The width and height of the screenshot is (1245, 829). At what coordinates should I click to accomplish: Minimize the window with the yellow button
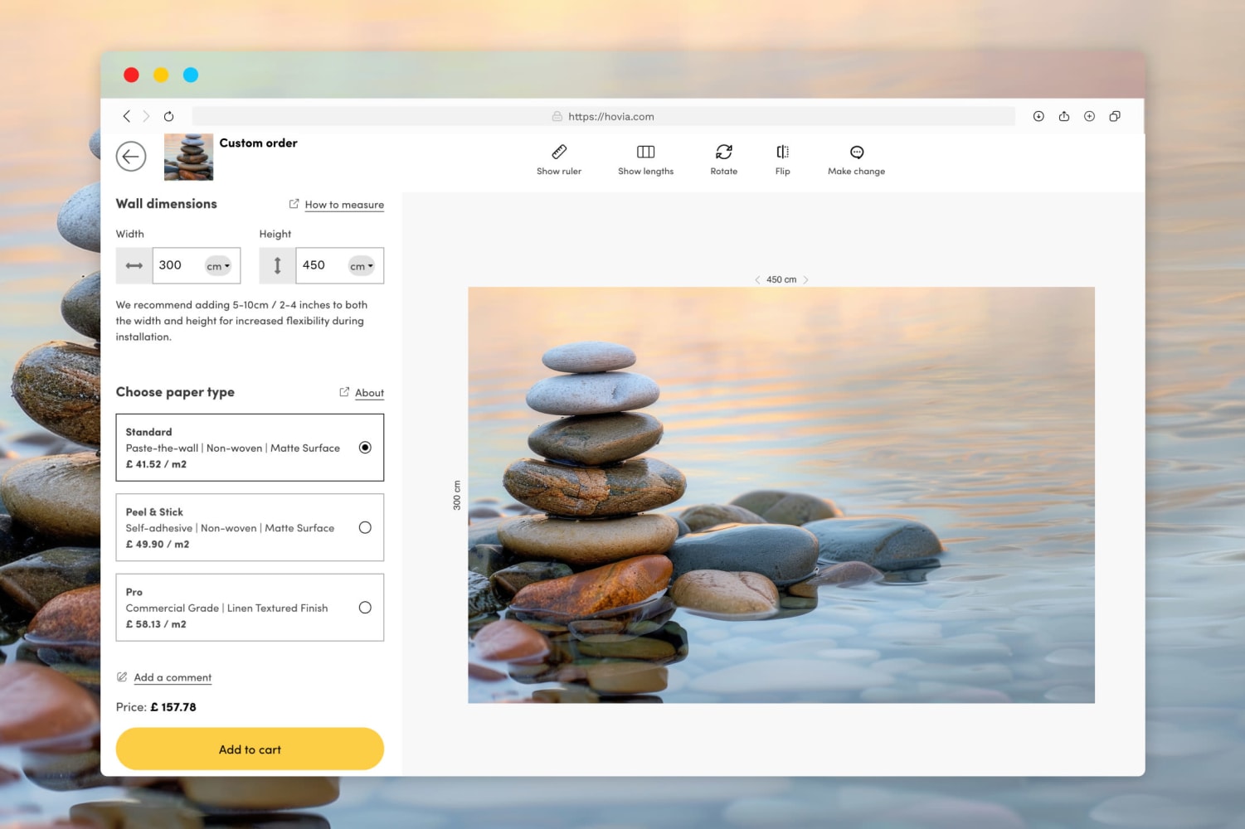tap(161, 75)
